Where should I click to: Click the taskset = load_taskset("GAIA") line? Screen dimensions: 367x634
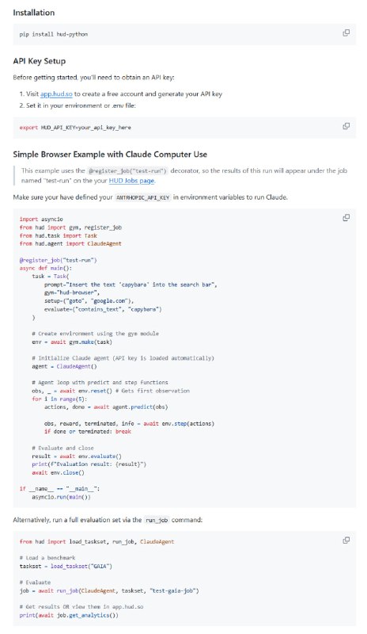(66, 566)
